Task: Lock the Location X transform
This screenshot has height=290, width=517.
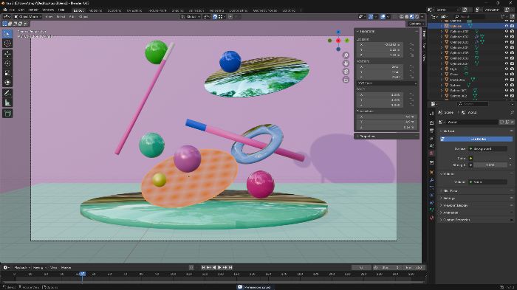Action: pyautogui.click(x=411, y=44)
